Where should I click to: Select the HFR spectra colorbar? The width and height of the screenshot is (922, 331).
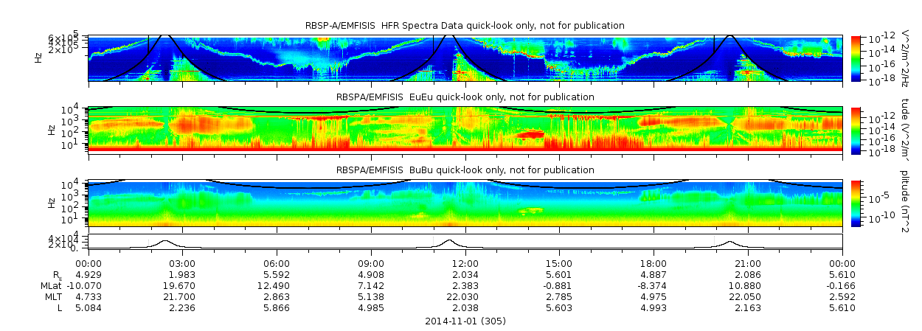click(856, 58)
